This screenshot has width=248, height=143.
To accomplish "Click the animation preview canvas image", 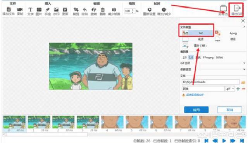I will [91, 66].
